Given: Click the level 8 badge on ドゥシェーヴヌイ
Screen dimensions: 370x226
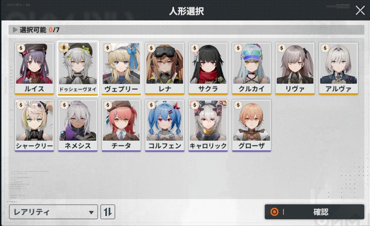Looking at the screenshot, I should [x=64, y=47].
